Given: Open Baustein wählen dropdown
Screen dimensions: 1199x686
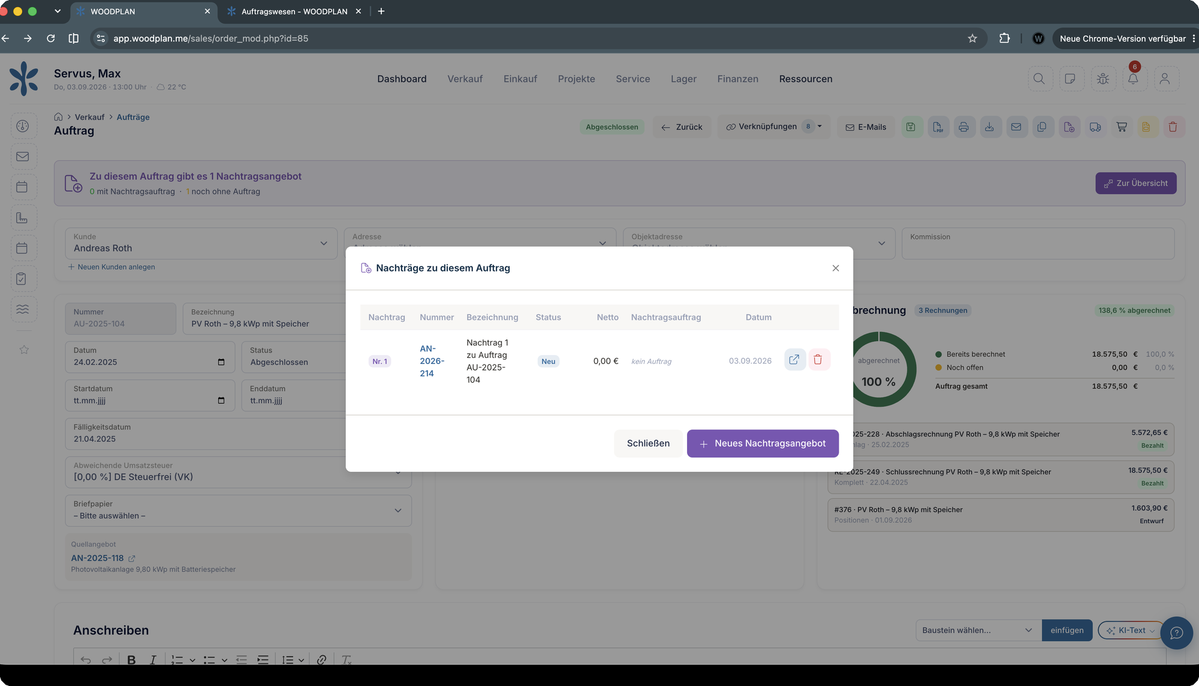Looking at the screenshot, I should click(x=978, y=630).
